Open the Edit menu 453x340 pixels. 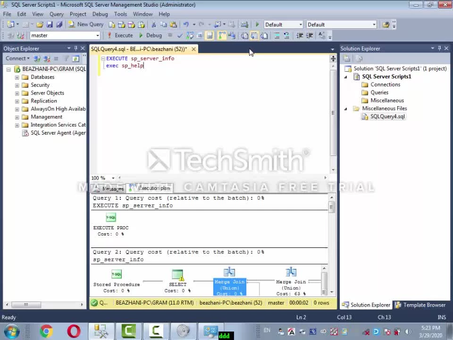21,14
